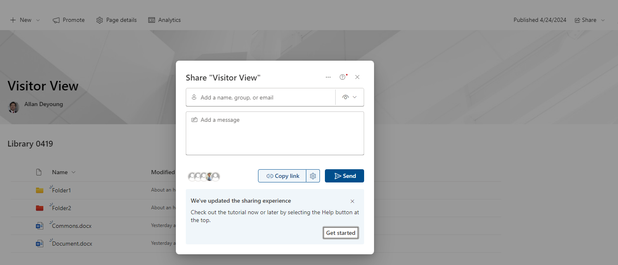Click the Get started button

341,233
